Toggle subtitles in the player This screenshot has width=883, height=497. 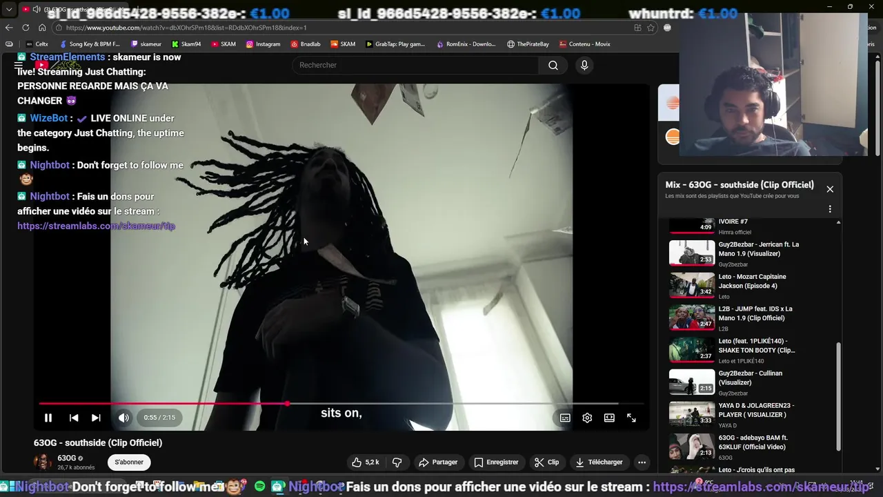click(x=565, y=418)
